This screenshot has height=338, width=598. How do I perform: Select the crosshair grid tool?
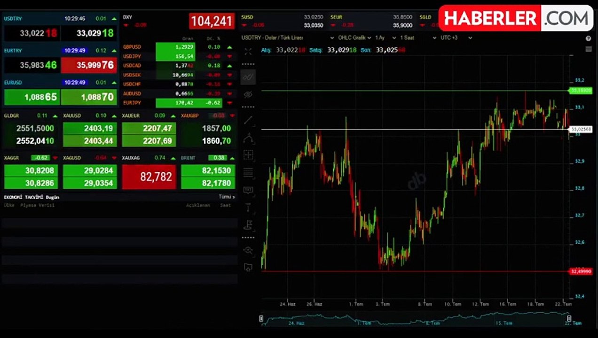click(248, 155)
